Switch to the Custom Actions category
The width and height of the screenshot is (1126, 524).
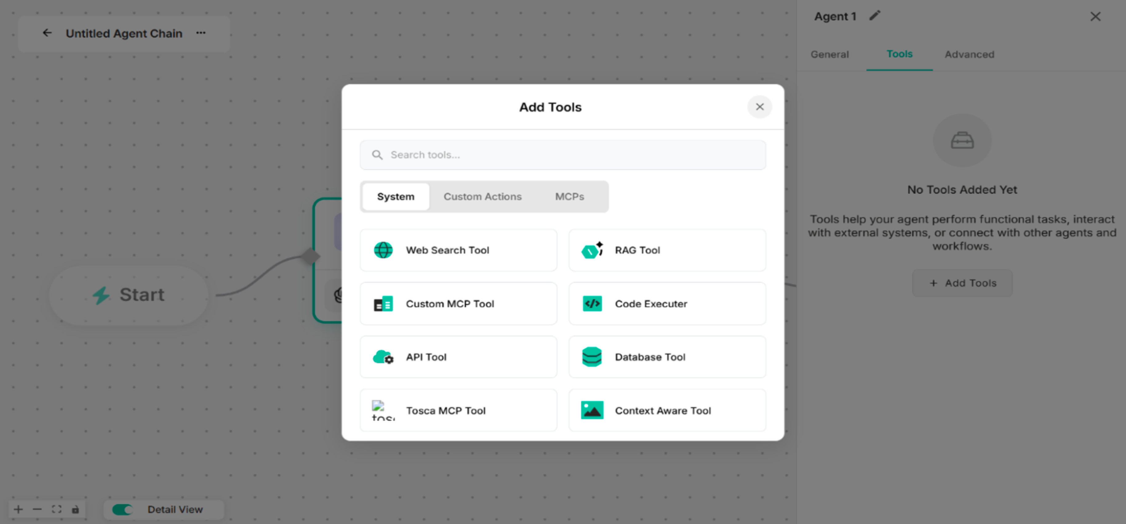click(483, 197)
